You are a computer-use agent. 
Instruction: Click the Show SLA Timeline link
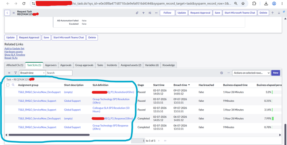15,55
